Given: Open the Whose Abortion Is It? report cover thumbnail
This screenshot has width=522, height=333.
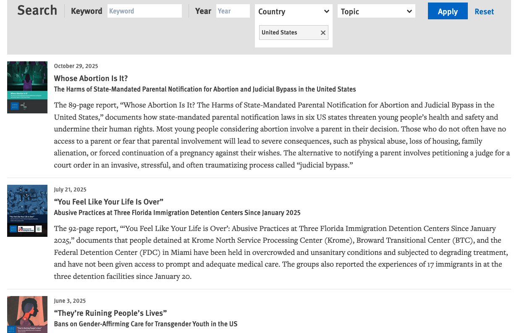Looking at the screenshot, I should 27,87.
